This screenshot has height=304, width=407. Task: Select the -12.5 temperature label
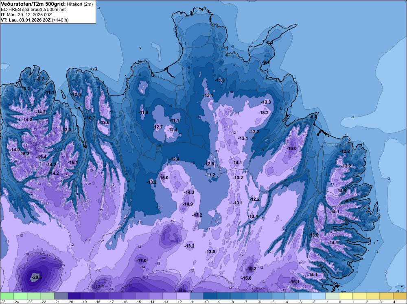(x=77, y=94)
